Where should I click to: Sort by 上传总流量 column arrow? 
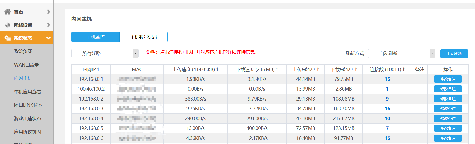point(318,69)
